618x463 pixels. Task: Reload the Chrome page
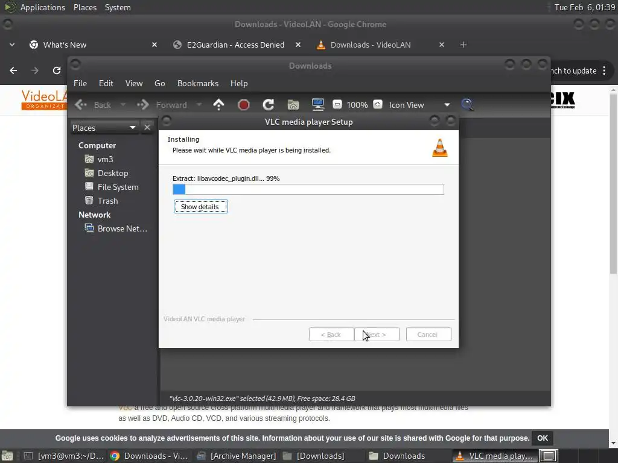(x=56, y=71)
